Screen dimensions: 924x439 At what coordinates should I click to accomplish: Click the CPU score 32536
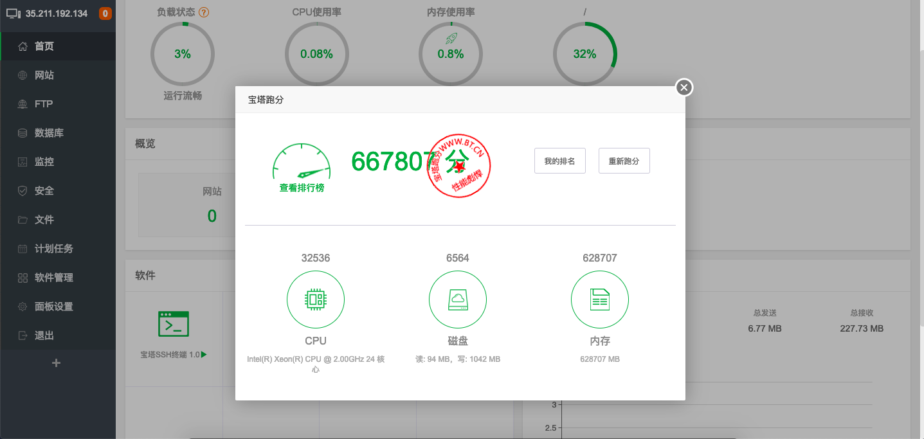[316, 258]
